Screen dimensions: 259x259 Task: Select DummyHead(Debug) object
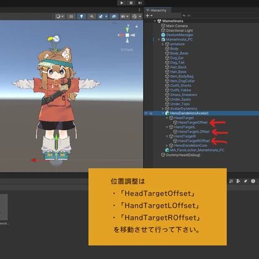point(183,155)
